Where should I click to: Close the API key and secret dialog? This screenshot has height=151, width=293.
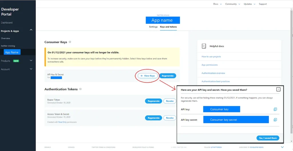[278, 89]
